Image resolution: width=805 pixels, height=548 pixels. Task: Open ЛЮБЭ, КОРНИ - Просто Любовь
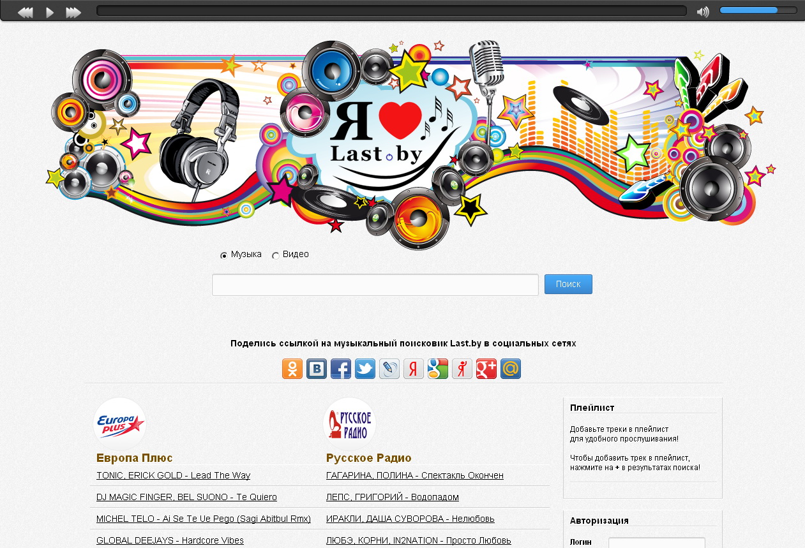[419, 540]
